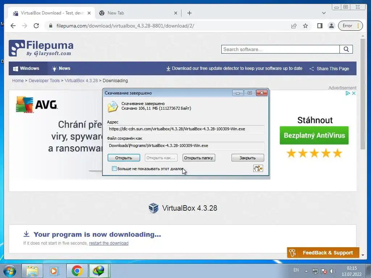Click the VirtualBox cube icon
The height and width of the screenshot is (278, 371).
153,208
